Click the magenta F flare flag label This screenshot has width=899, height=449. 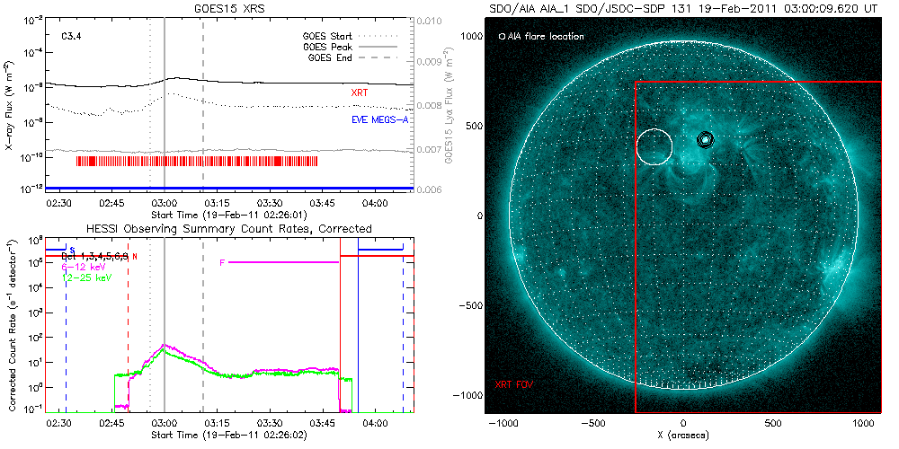(x=222, y=262)
